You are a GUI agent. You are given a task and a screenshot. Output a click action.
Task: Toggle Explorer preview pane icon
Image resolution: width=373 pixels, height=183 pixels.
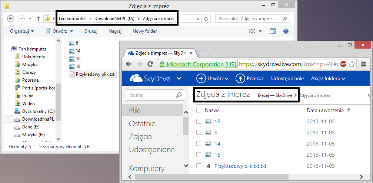click(x=273, y=31)
